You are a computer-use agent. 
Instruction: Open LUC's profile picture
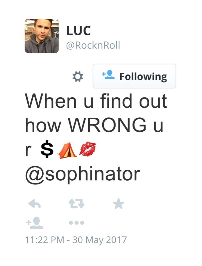(41, 36)
